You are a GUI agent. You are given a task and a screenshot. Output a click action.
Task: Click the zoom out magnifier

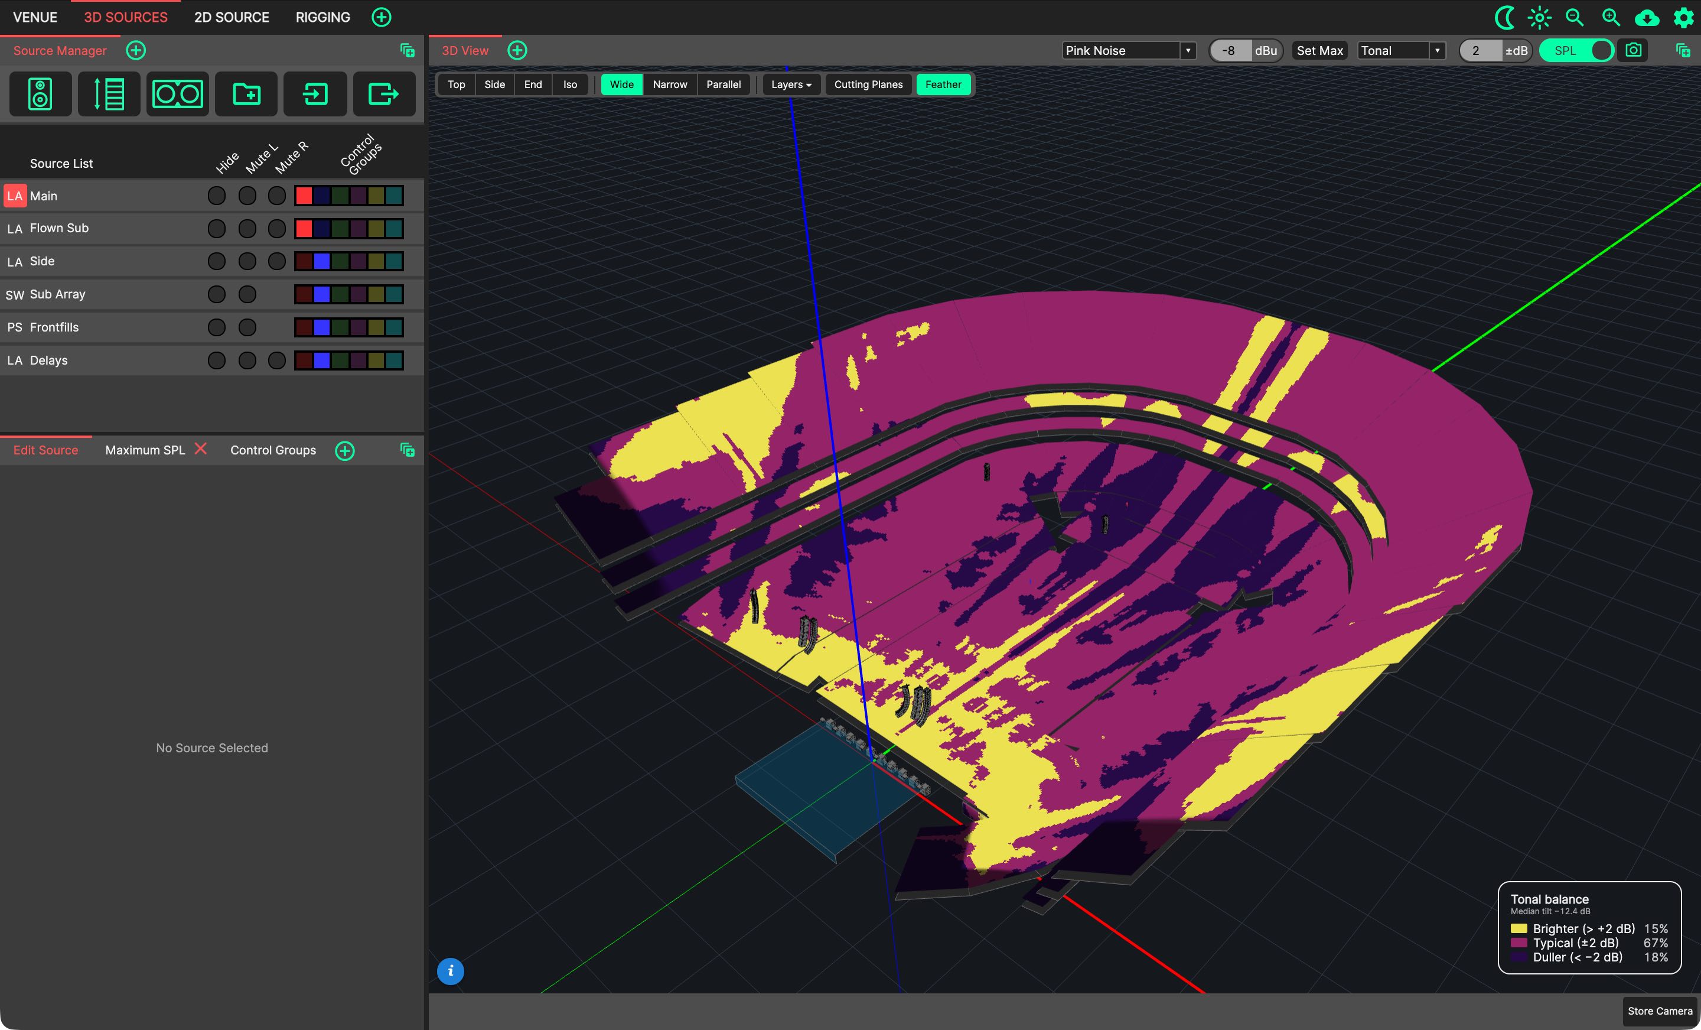click(x=1575, y=17)
